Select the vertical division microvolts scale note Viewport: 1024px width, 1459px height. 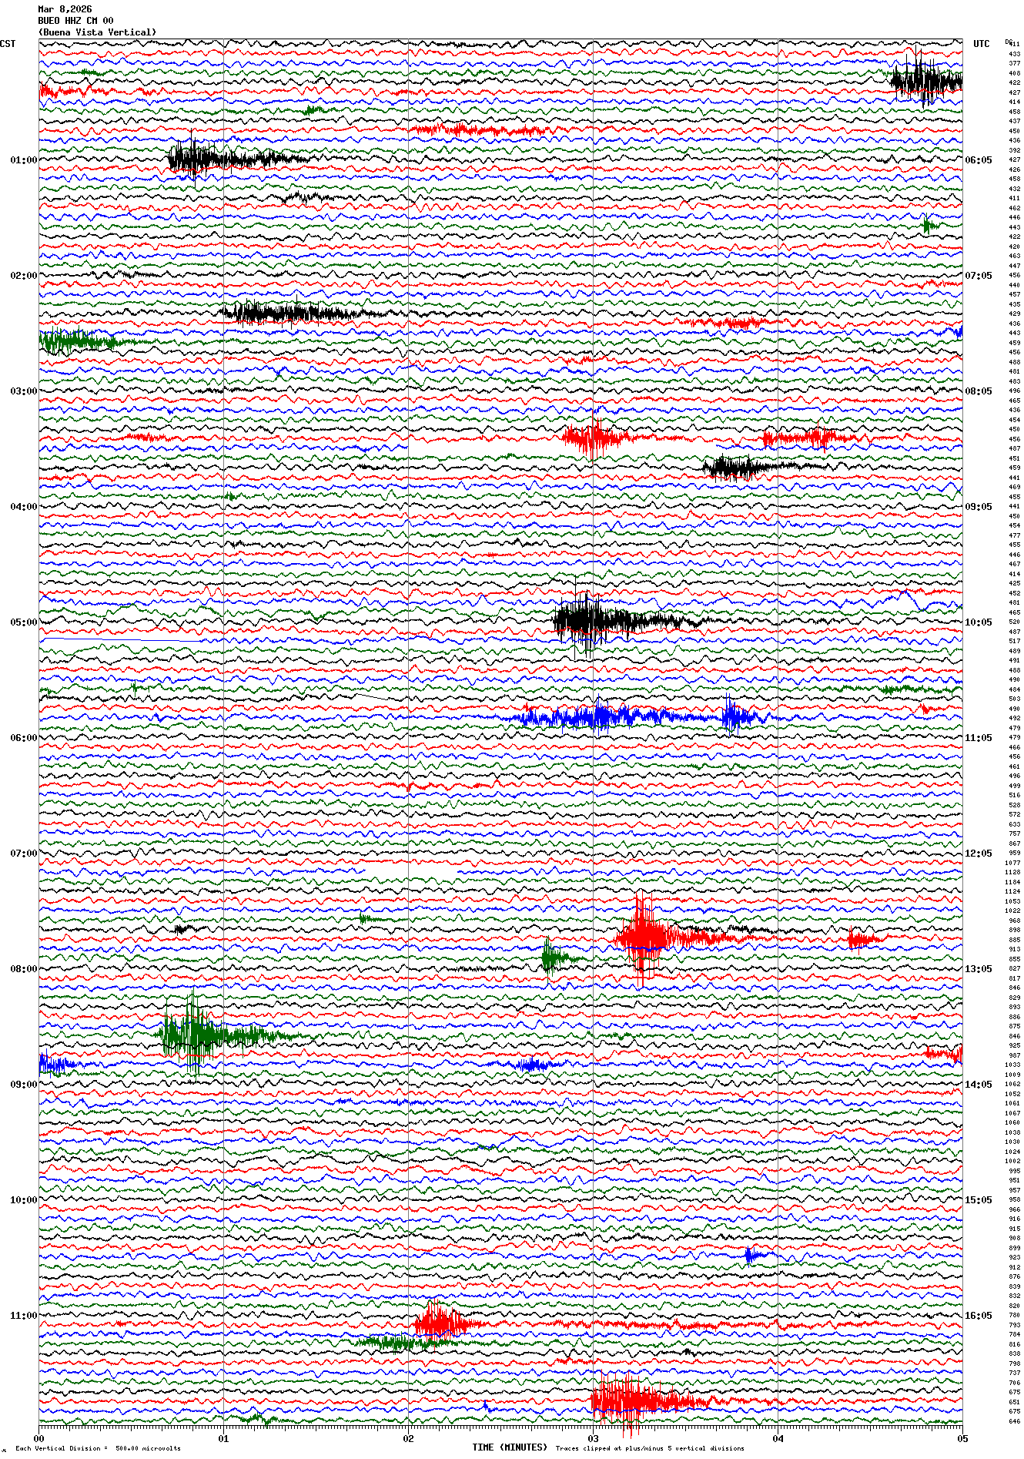pos(98,1448)
